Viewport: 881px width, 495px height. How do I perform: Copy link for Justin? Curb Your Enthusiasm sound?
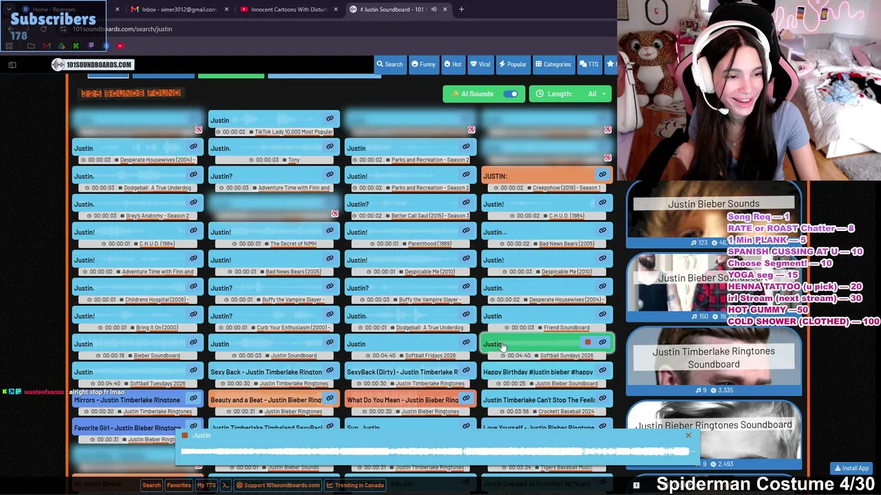[330, 315]
